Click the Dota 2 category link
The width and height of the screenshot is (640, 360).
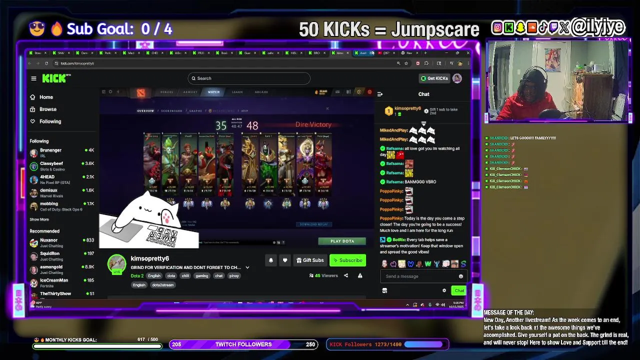pyautogui.click(x=137, y=276)
